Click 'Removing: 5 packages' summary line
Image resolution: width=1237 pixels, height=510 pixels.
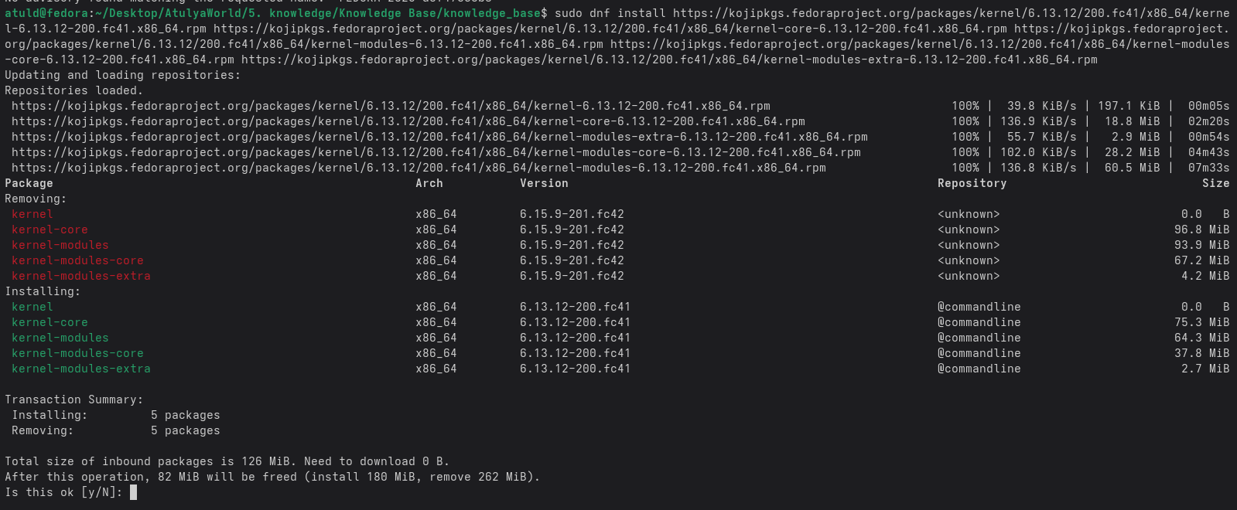point(116,430)
